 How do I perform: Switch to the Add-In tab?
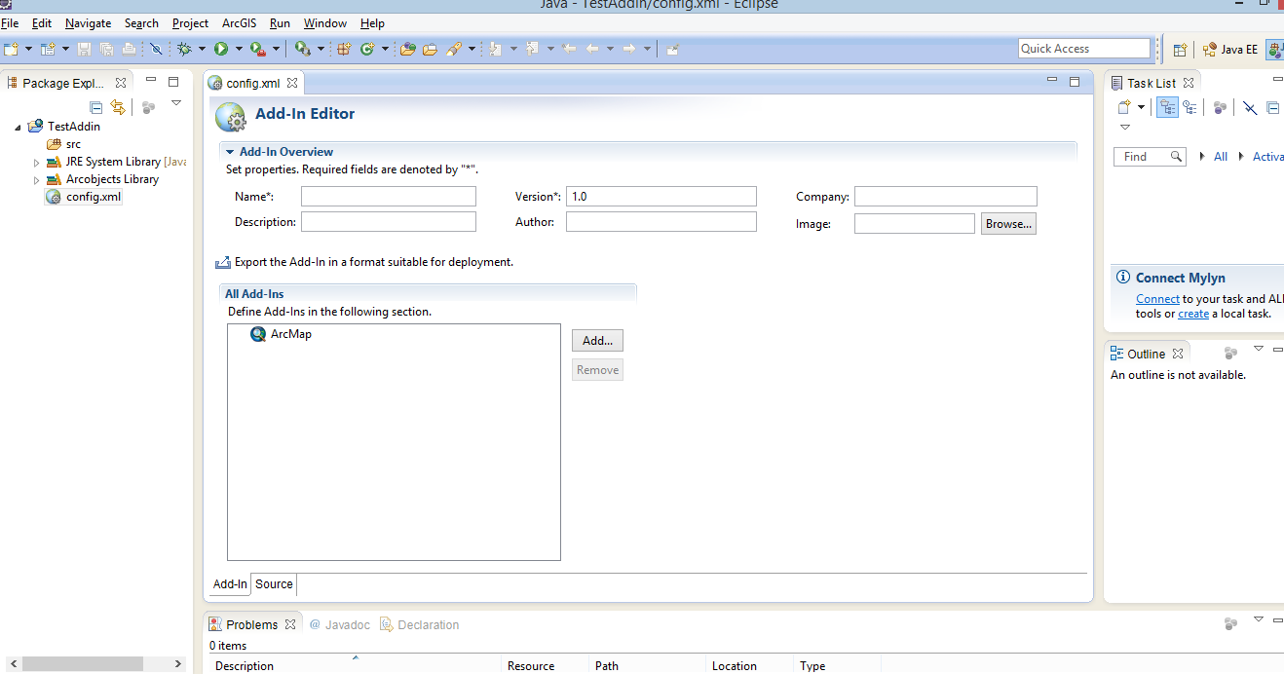230,584
